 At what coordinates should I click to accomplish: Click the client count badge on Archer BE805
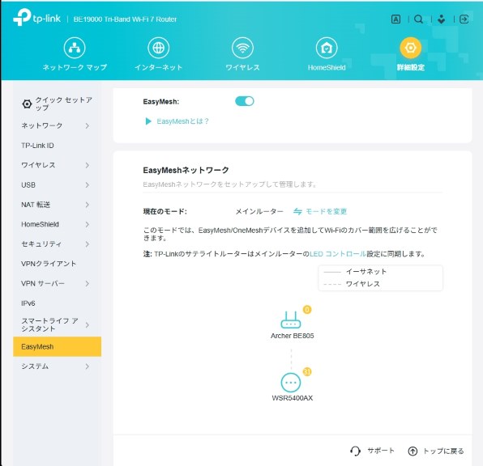point(307,309)
